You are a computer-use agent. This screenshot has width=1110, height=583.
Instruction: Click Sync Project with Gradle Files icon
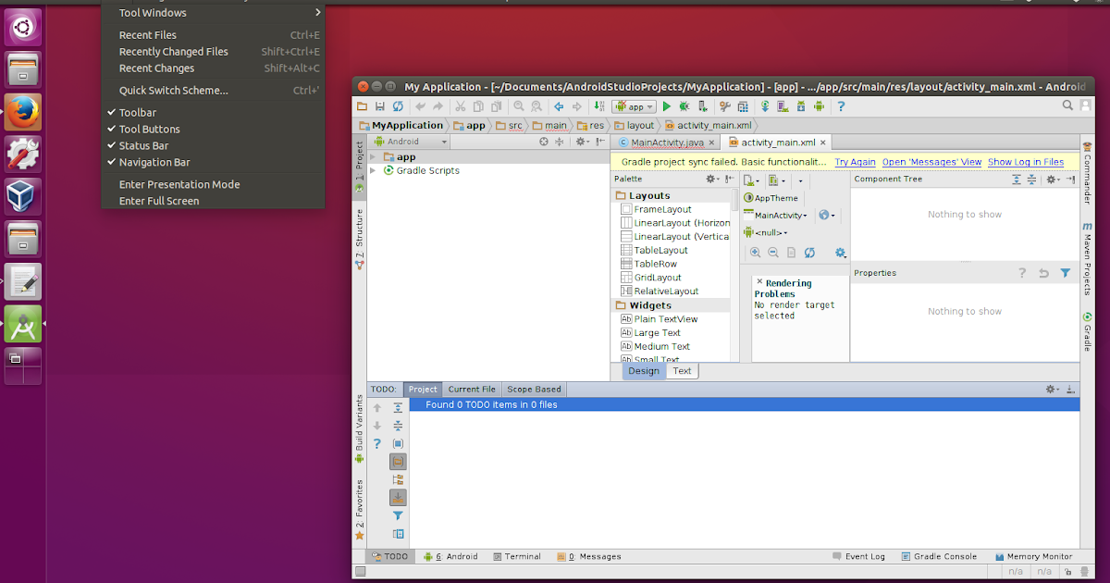[x=764, y=106]
